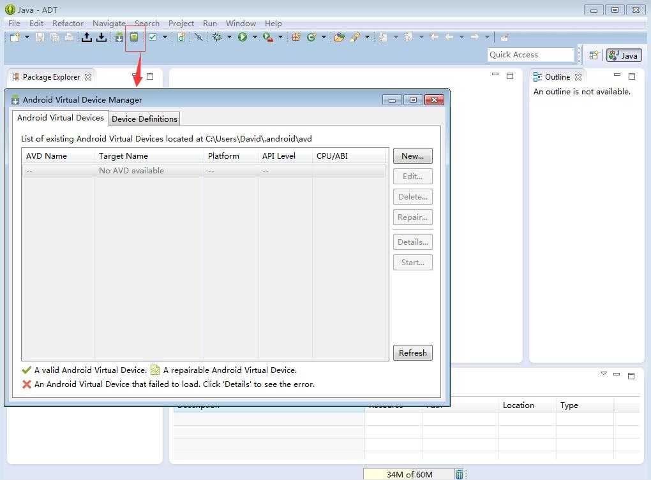Viewport: 651px width, 480px height.
Task: Select the Android Virtual Devices tab
Action: click(x=61, y=118)
